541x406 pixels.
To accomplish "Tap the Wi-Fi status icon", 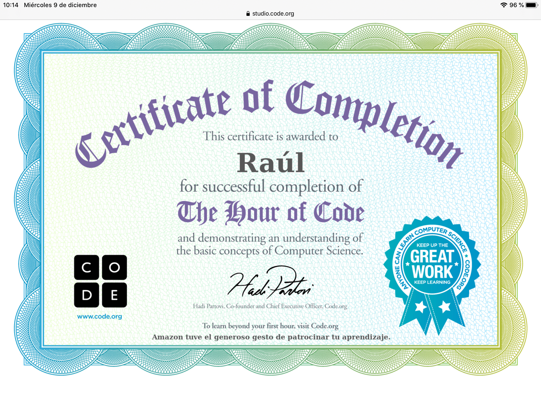I will click(x=503, y=5).
